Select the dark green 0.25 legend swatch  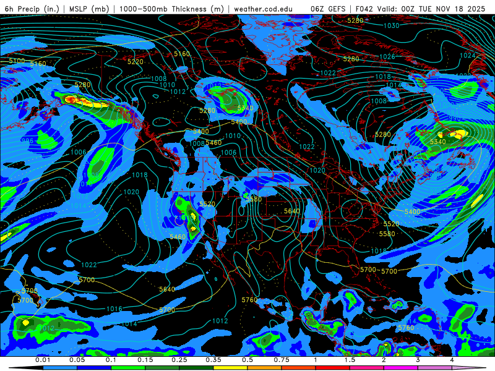(x=196, y=368)
